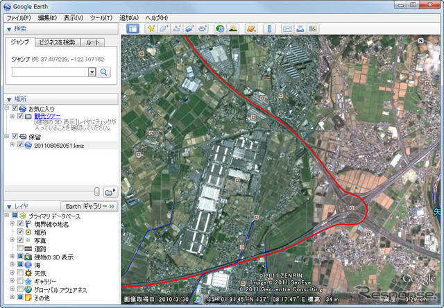
Task: Click the 観光ツアー folder icon
Action: click(x=28, y=117)
